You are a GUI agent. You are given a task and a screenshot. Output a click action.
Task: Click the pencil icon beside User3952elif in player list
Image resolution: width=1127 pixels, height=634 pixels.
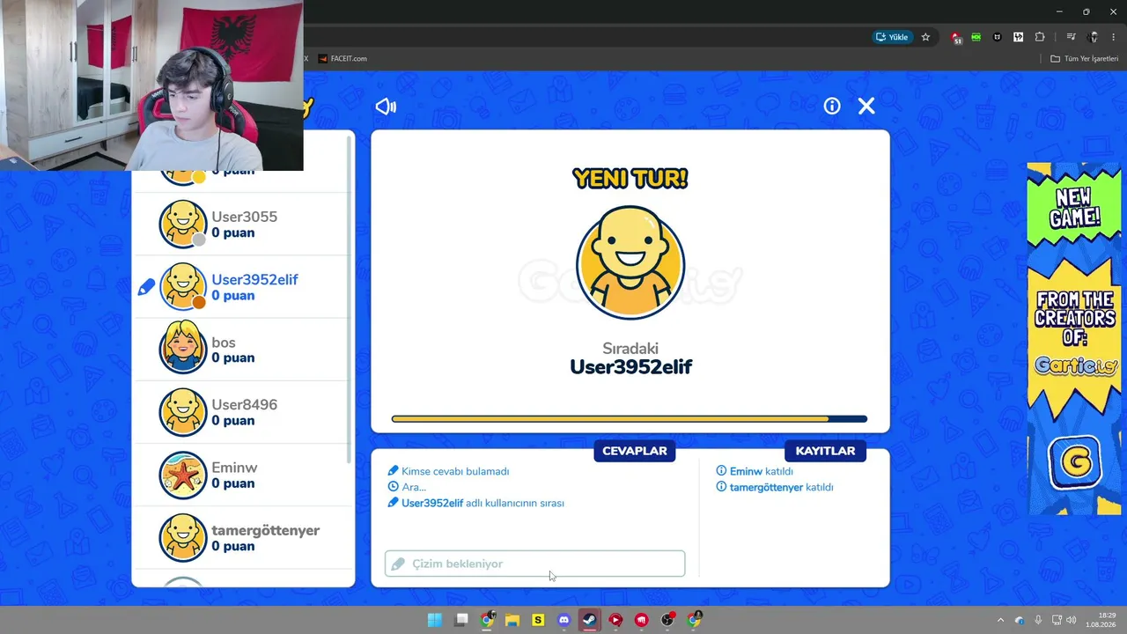click(146, 287)
